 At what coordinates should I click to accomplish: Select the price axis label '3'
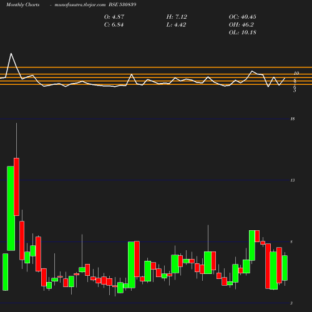click(291, 303)
